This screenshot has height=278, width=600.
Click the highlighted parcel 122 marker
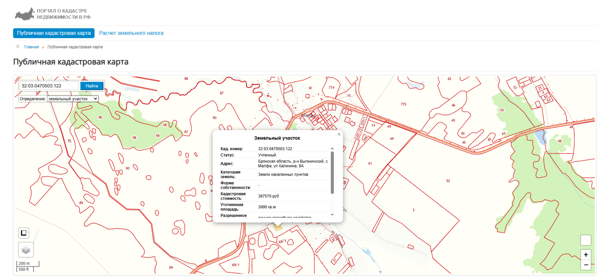[278, 227]
